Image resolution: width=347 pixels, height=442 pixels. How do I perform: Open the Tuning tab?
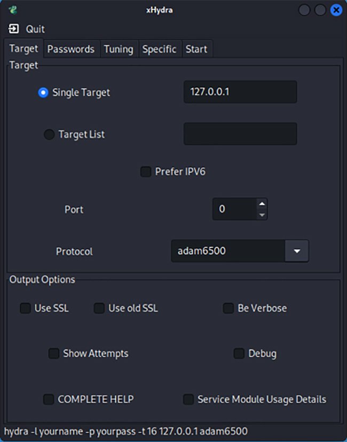[119, 49]
